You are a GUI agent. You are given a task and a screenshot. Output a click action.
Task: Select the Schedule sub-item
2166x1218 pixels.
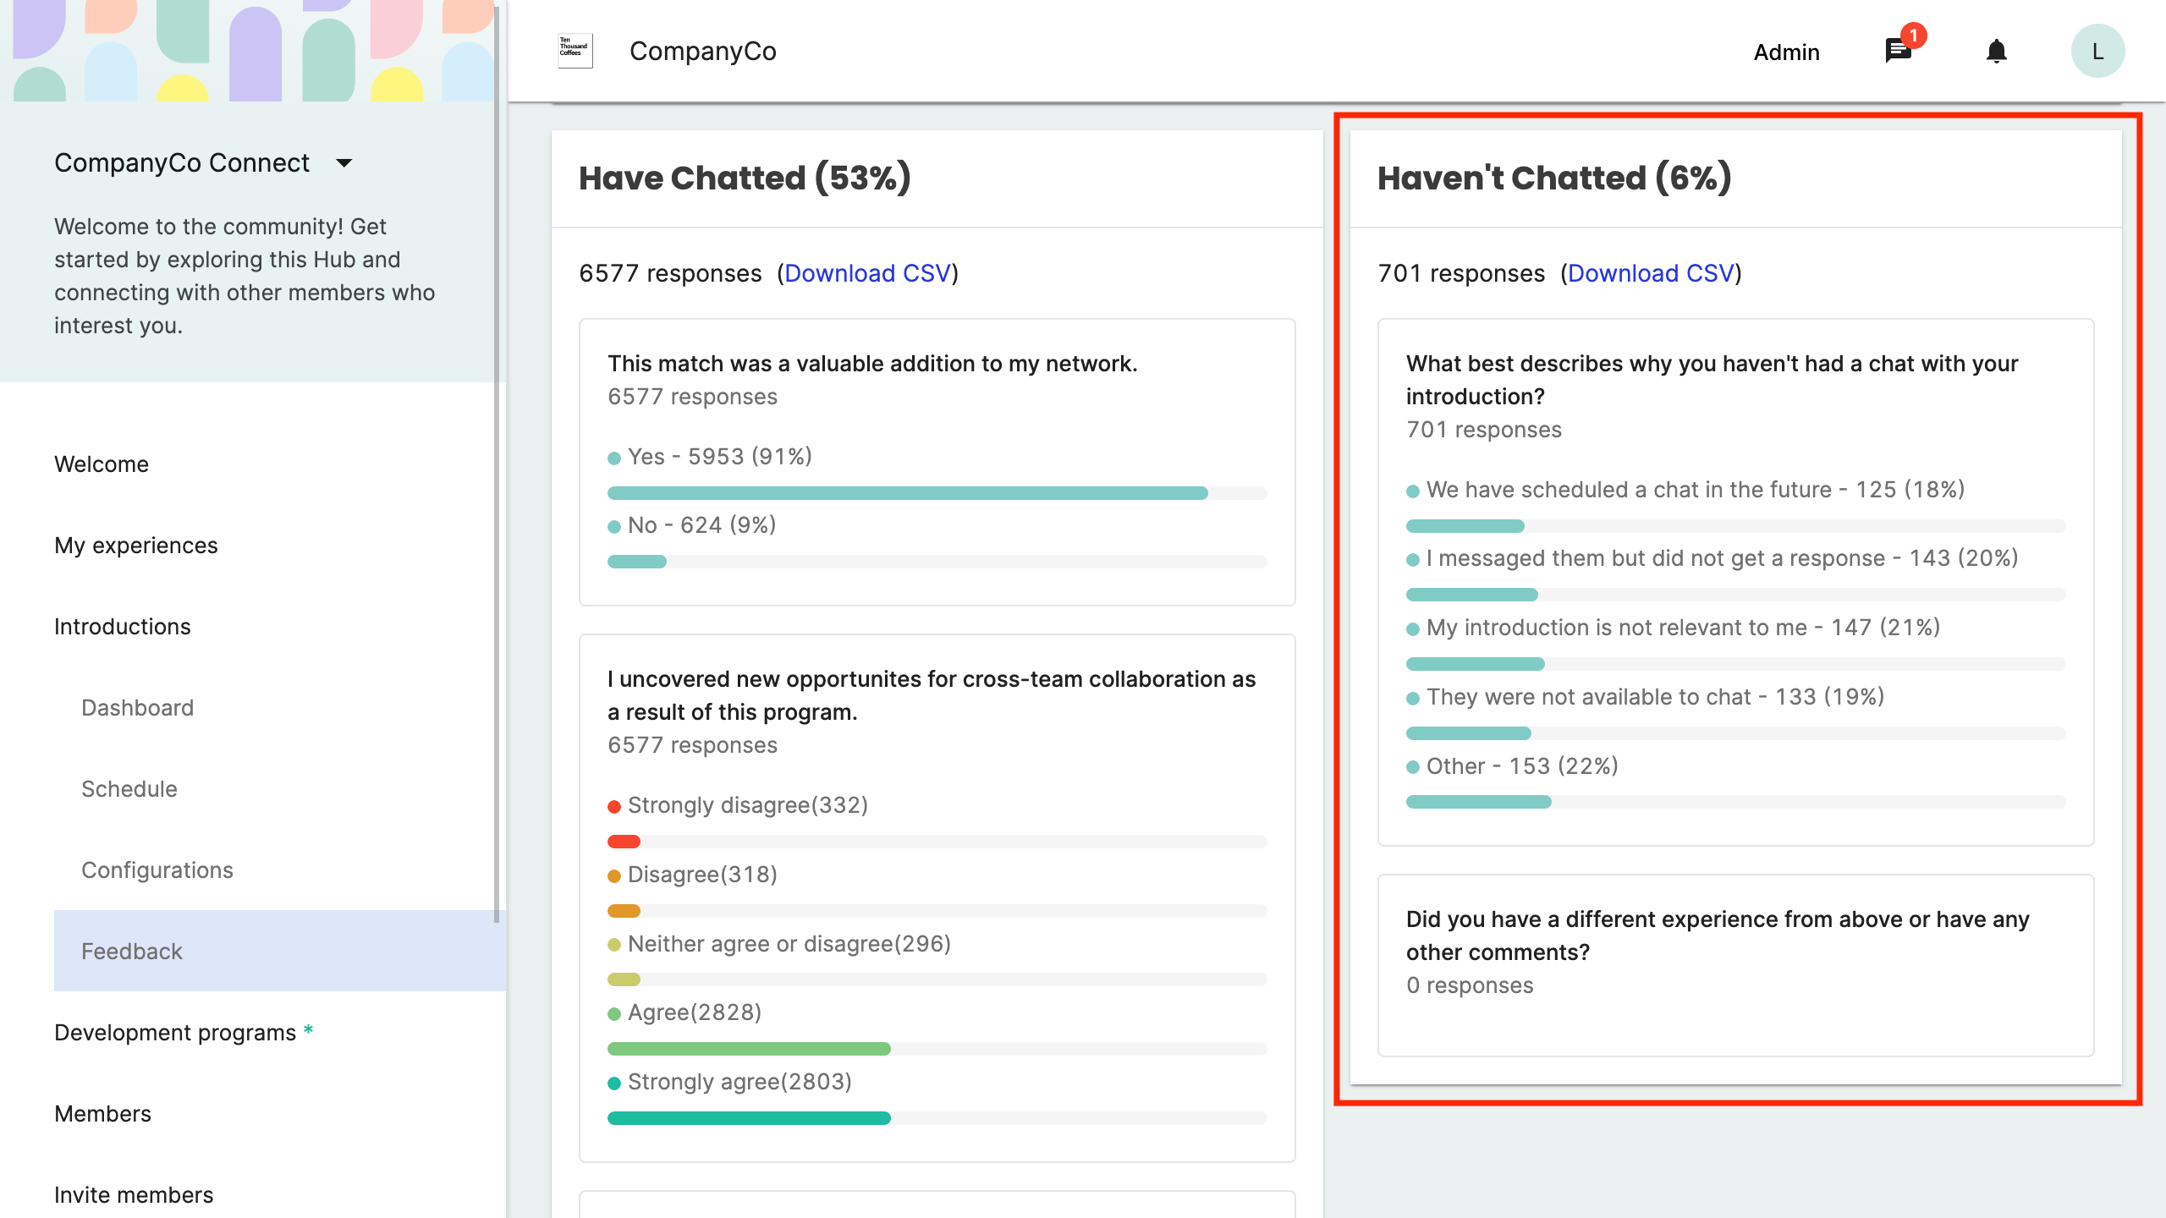(x=129, y=788)
